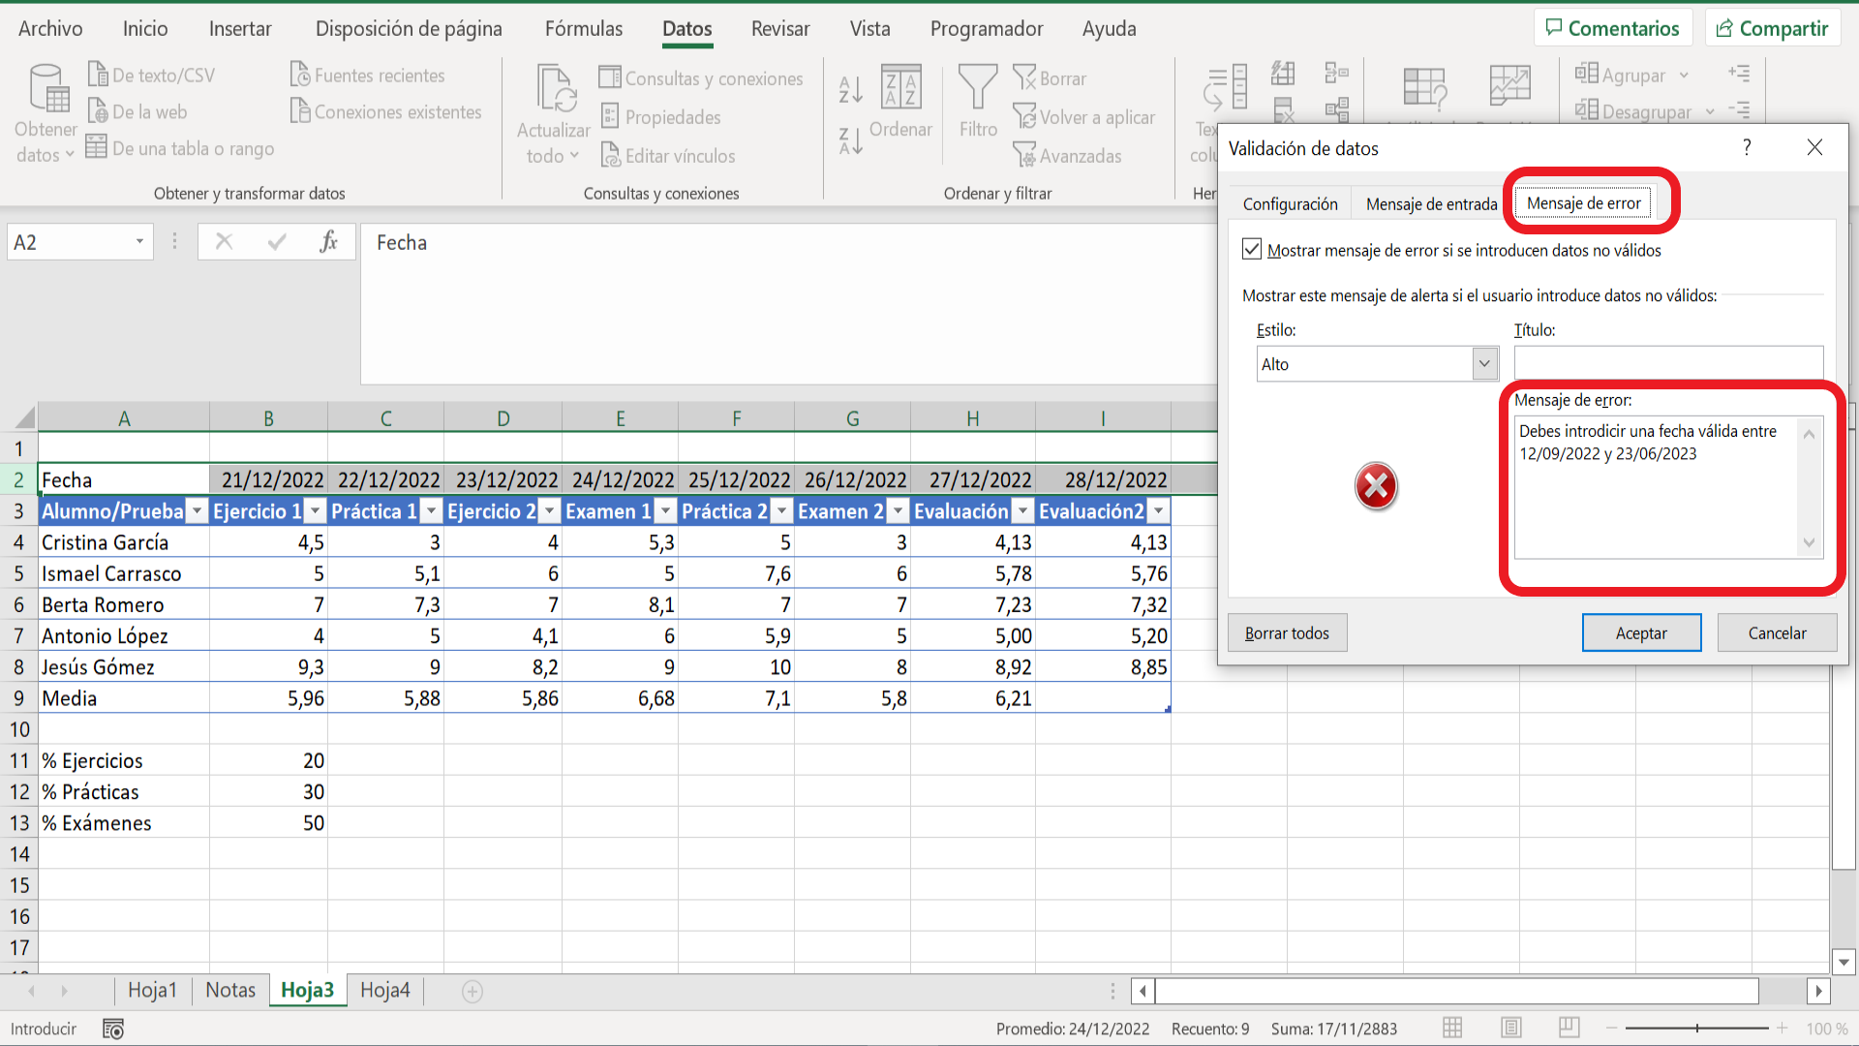Click the Borrar todos button
This screenshot has height=1046, width=1859.
[1287, 633]
